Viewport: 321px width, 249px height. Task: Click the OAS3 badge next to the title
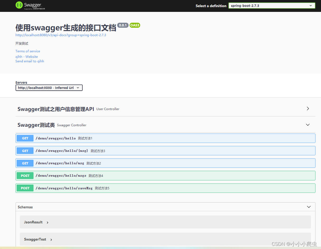135,25
